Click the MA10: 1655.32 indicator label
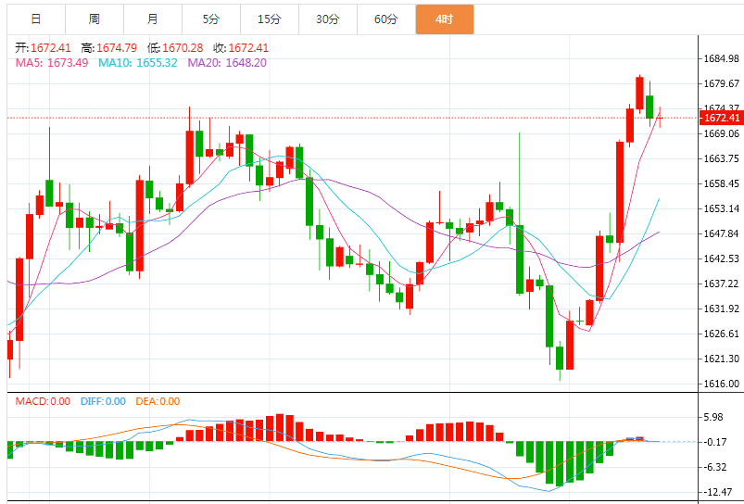Viewport: 744px width, 504px height. (138, 63)
